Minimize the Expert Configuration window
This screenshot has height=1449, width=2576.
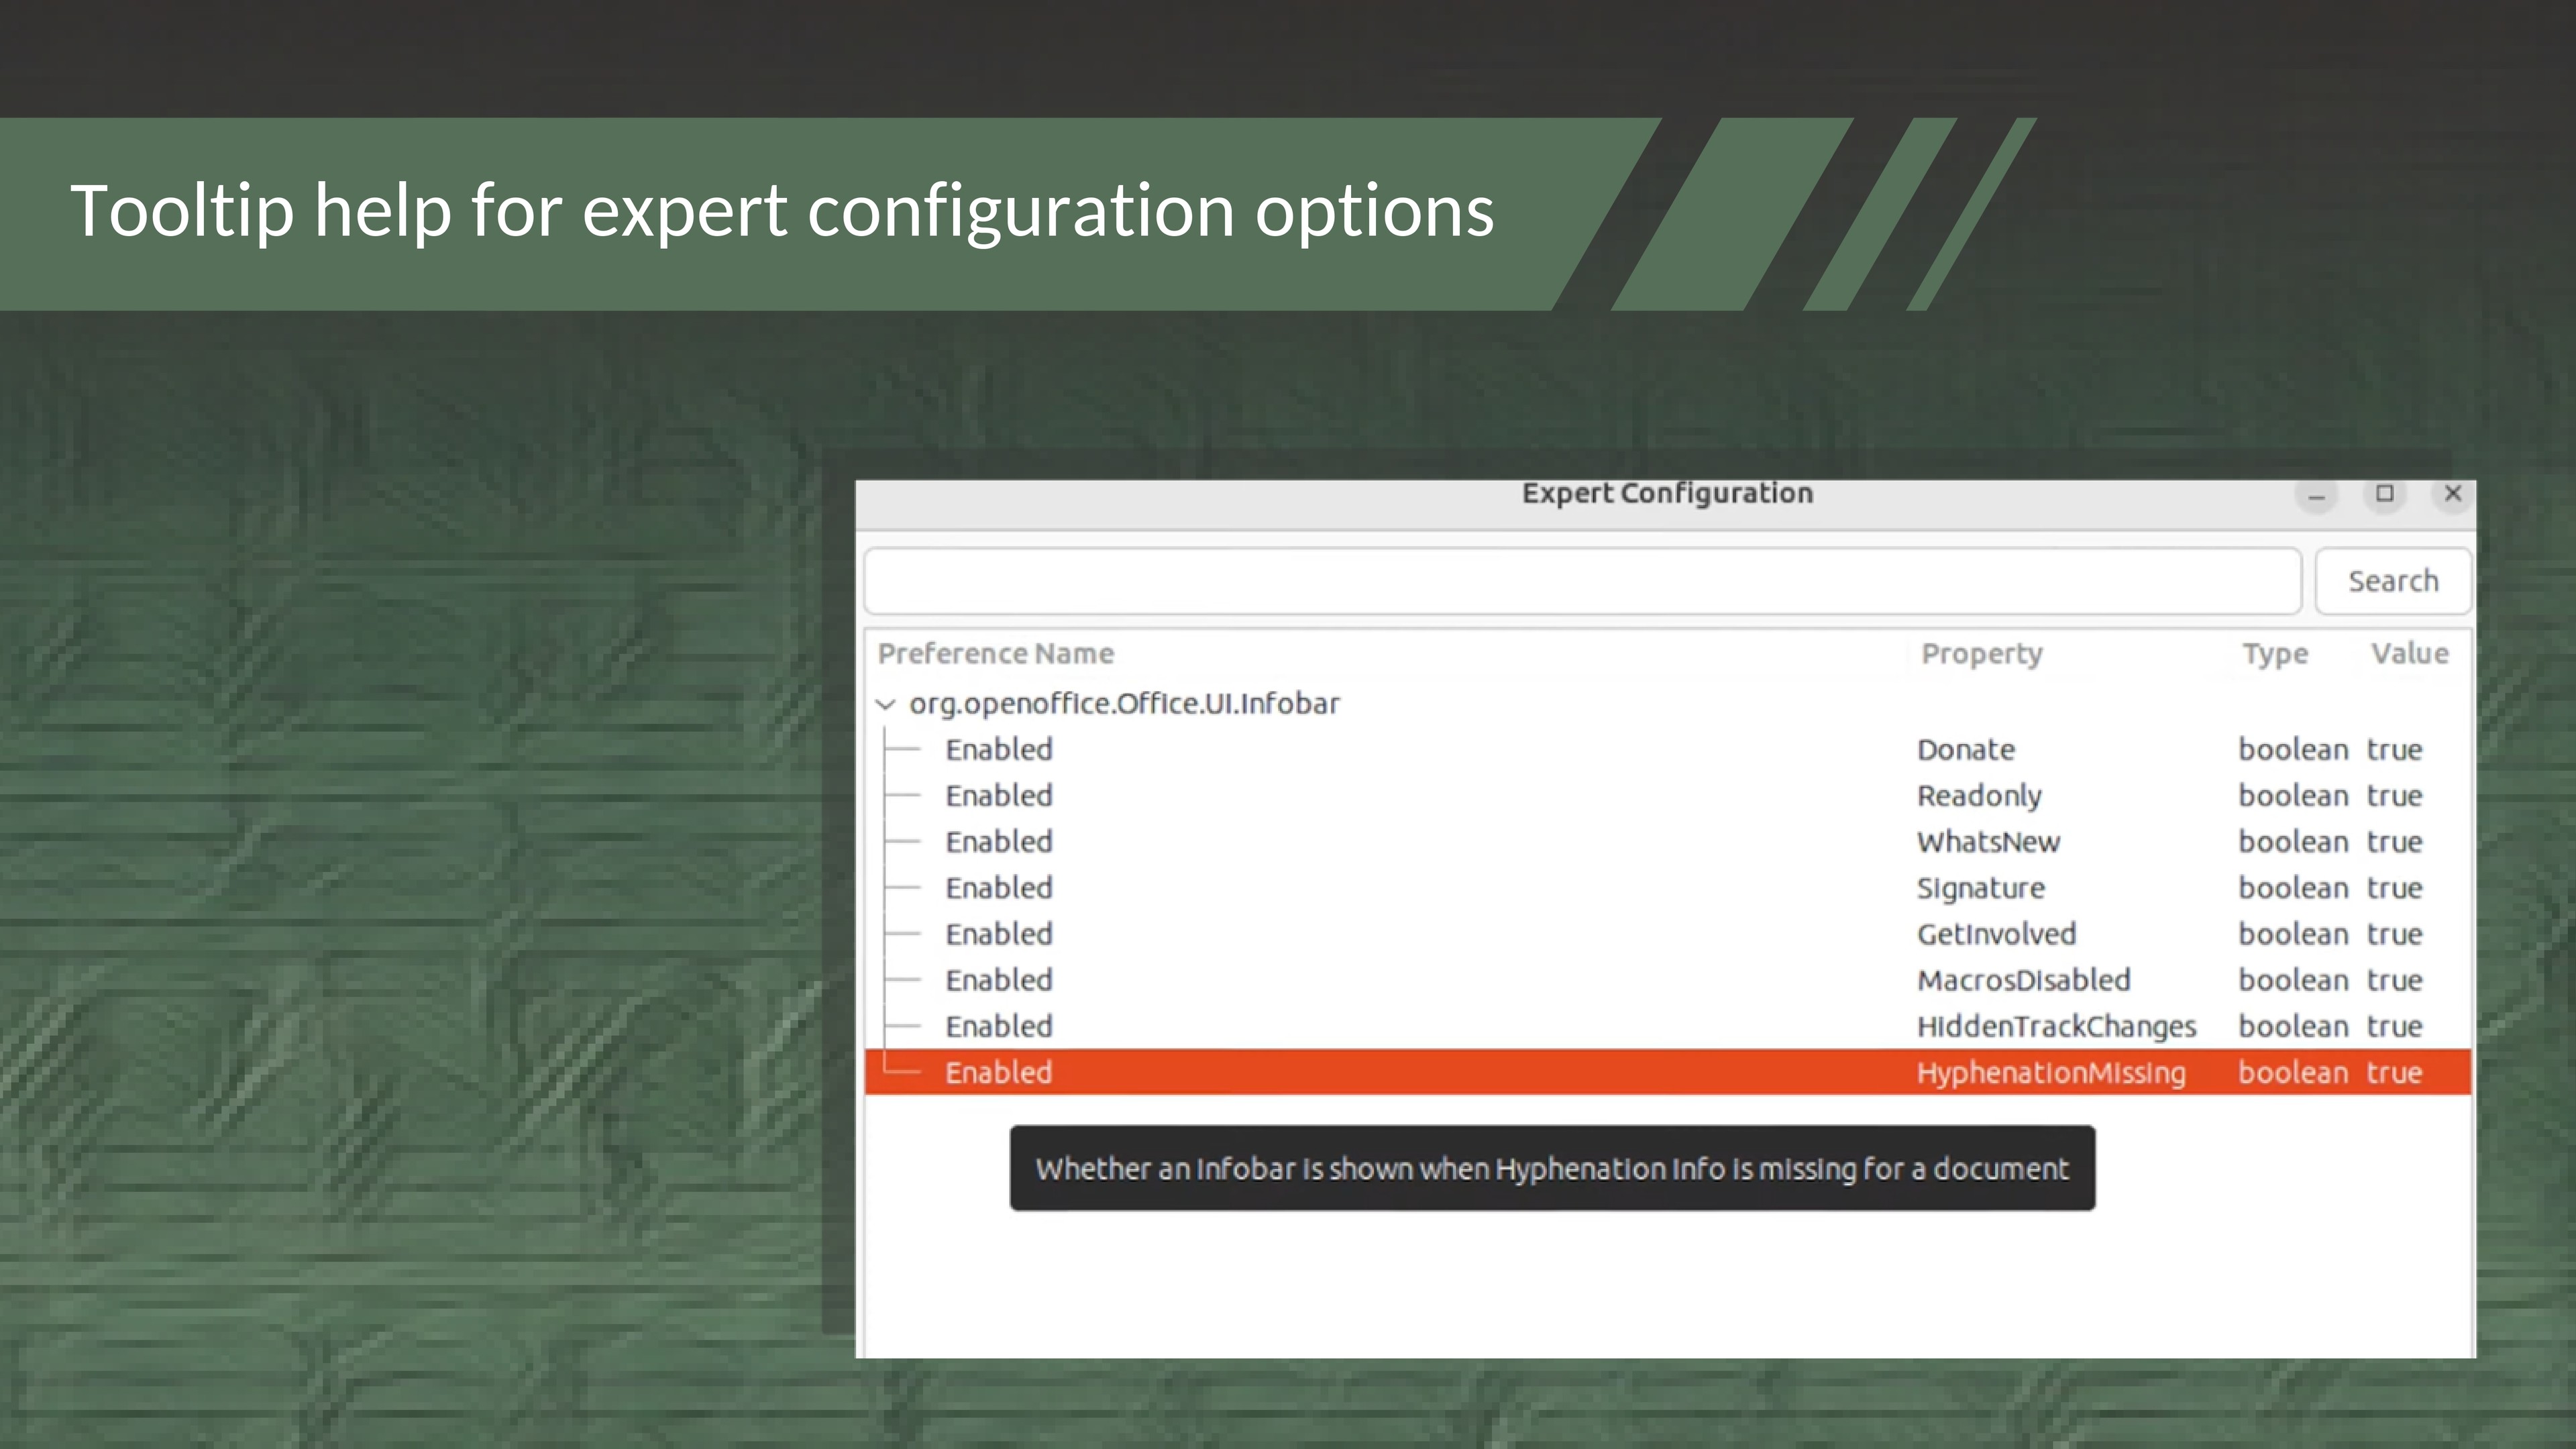tap(2316, 495)
